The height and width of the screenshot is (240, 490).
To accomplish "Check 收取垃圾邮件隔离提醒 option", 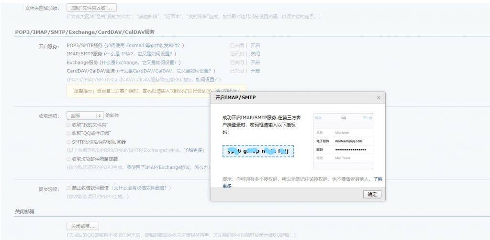I will [x=69, y=158].
